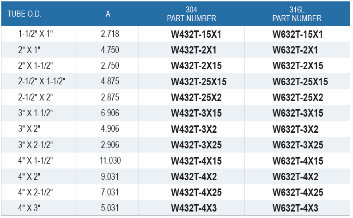Click part number W432T-3X15

point(196,113)
